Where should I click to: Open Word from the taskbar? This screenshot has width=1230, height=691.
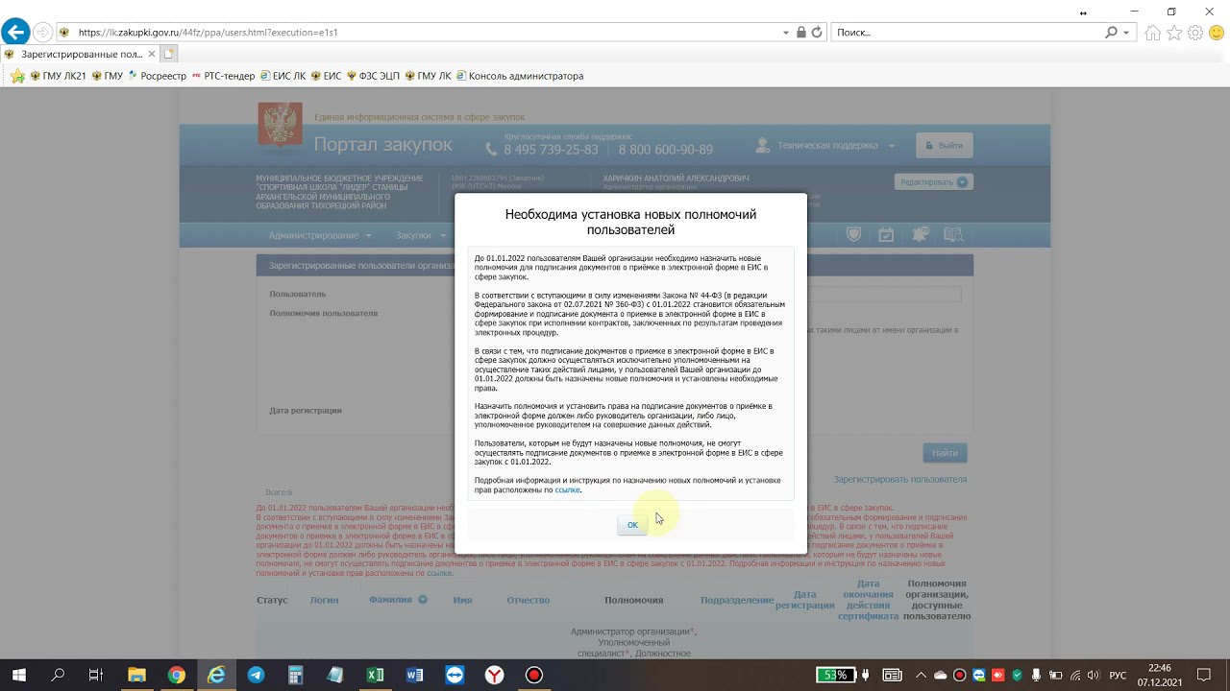pos(414,675)
